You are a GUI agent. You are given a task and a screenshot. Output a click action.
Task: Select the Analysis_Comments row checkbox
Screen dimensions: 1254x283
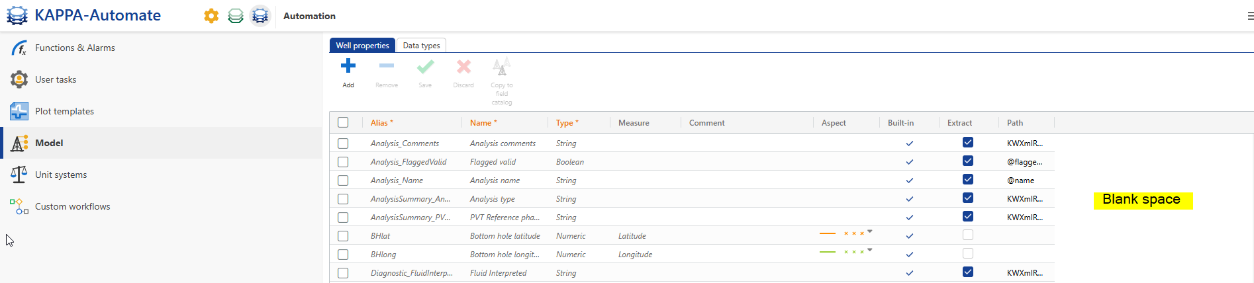point(343,143)
